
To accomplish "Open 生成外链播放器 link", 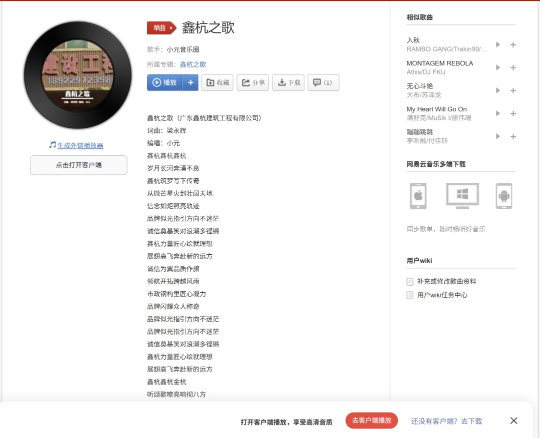I will click(80, 145).
